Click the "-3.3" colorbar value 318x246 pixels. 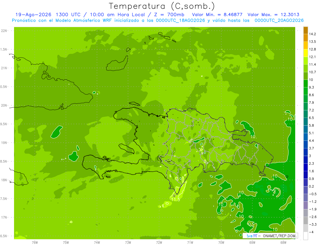click(x=313, y=224)
